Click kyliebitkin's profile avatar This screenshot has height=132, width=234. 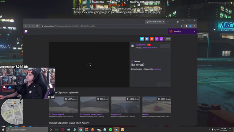[x=132, y=46]
